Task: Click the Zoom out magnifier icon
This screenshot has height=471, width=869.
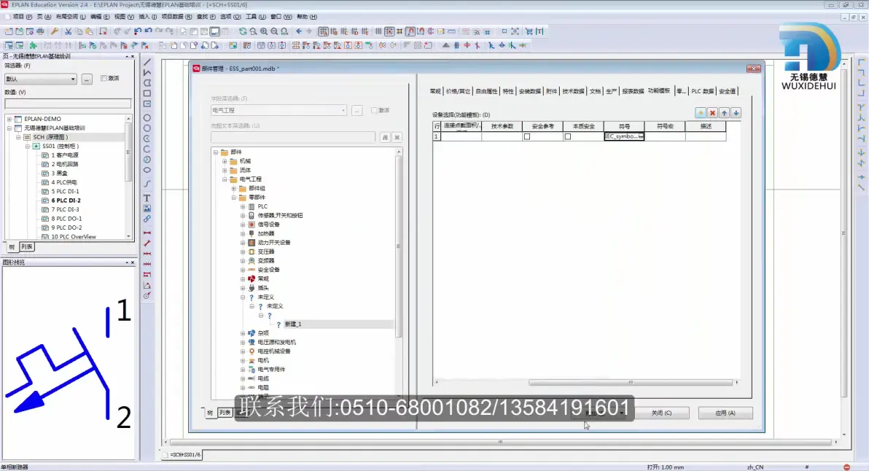Action: 274,31
